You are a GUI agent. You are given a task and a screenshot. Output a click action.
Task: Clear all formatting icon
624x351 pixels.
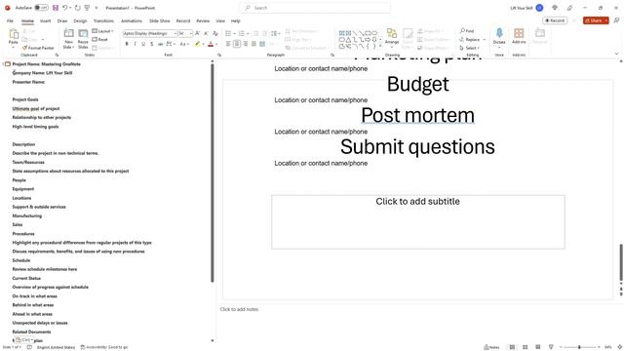215,33
